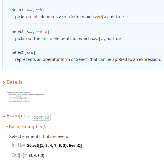Image resolution: width=164 pixels, height=163 pixels.
Task: Click the Select[{1, 2, 4, 7, 6, 2}, EvenQ] input
Action: (54, 146)
